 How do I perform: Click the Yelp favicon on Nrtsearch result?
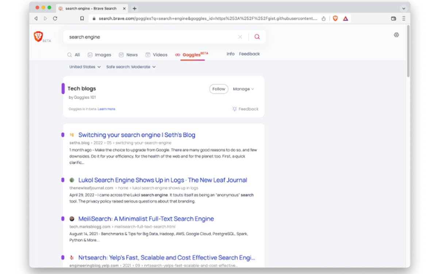72,258
